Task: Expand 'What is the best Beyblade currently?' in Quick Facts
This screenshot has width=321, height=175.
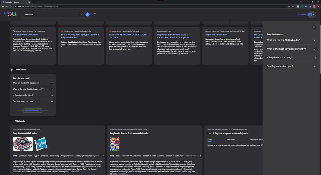Action: pos(33,89)
